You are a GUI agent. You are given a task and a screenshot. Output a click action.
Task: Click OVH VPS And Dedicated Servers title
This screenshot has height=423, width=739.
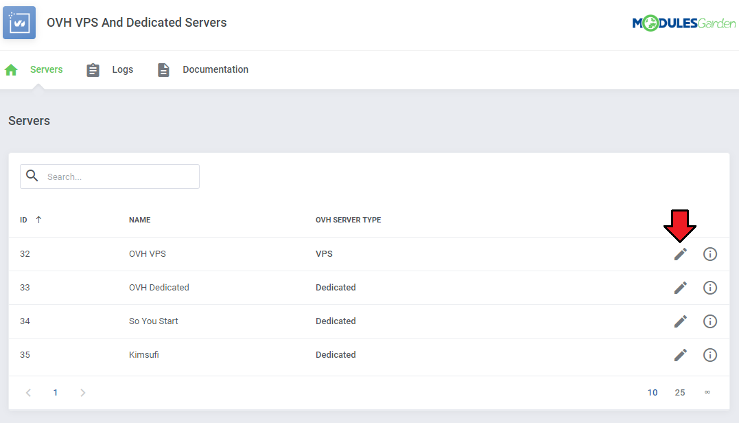[137, 23]
